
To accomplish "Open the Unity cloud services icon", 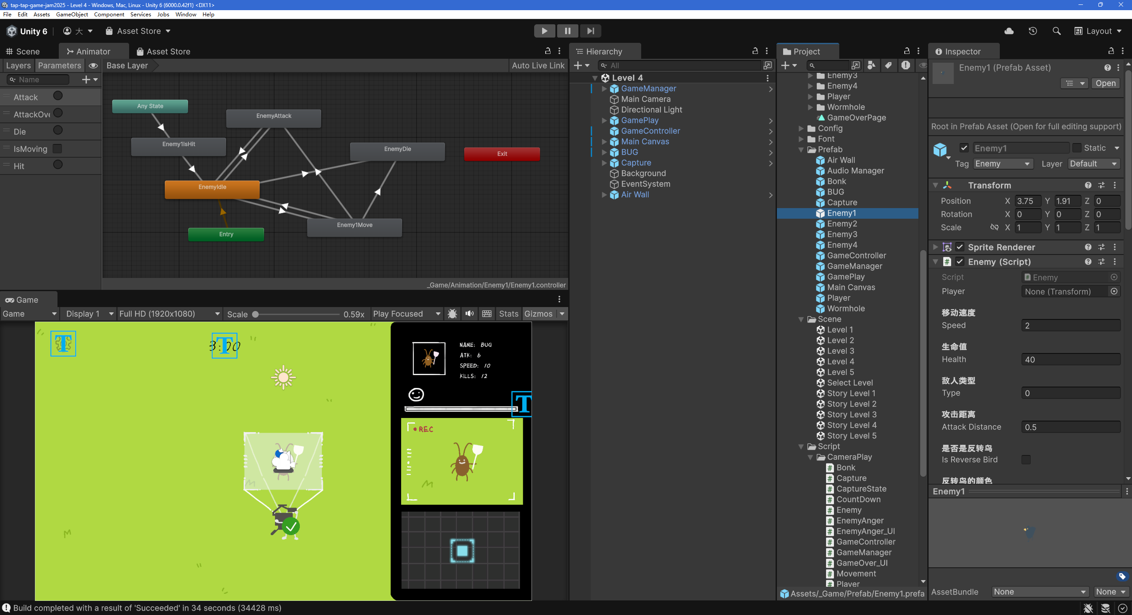I will tap(1009, 31).
